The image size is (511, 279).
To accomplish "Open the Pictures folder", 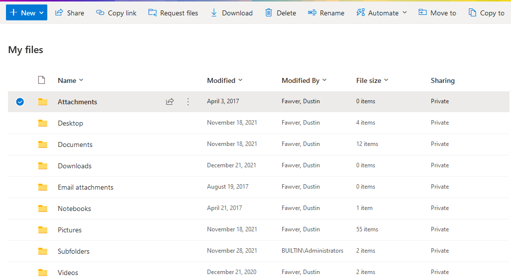I will pyautogui.click(x=70, y=230).
